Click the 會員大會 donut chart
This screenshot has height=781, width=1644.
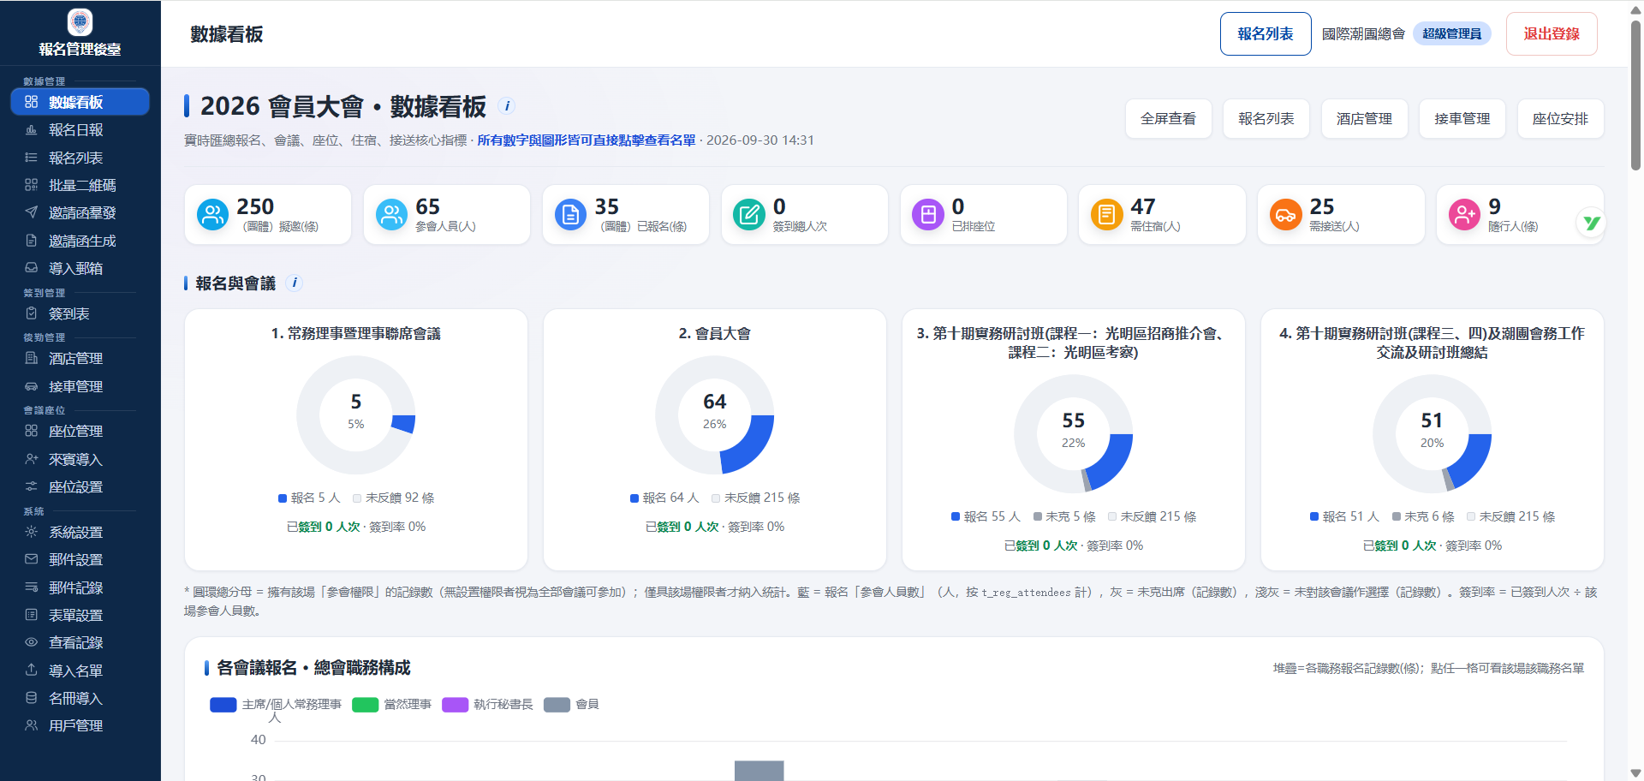pyautogui.click(x=715, y=414)
